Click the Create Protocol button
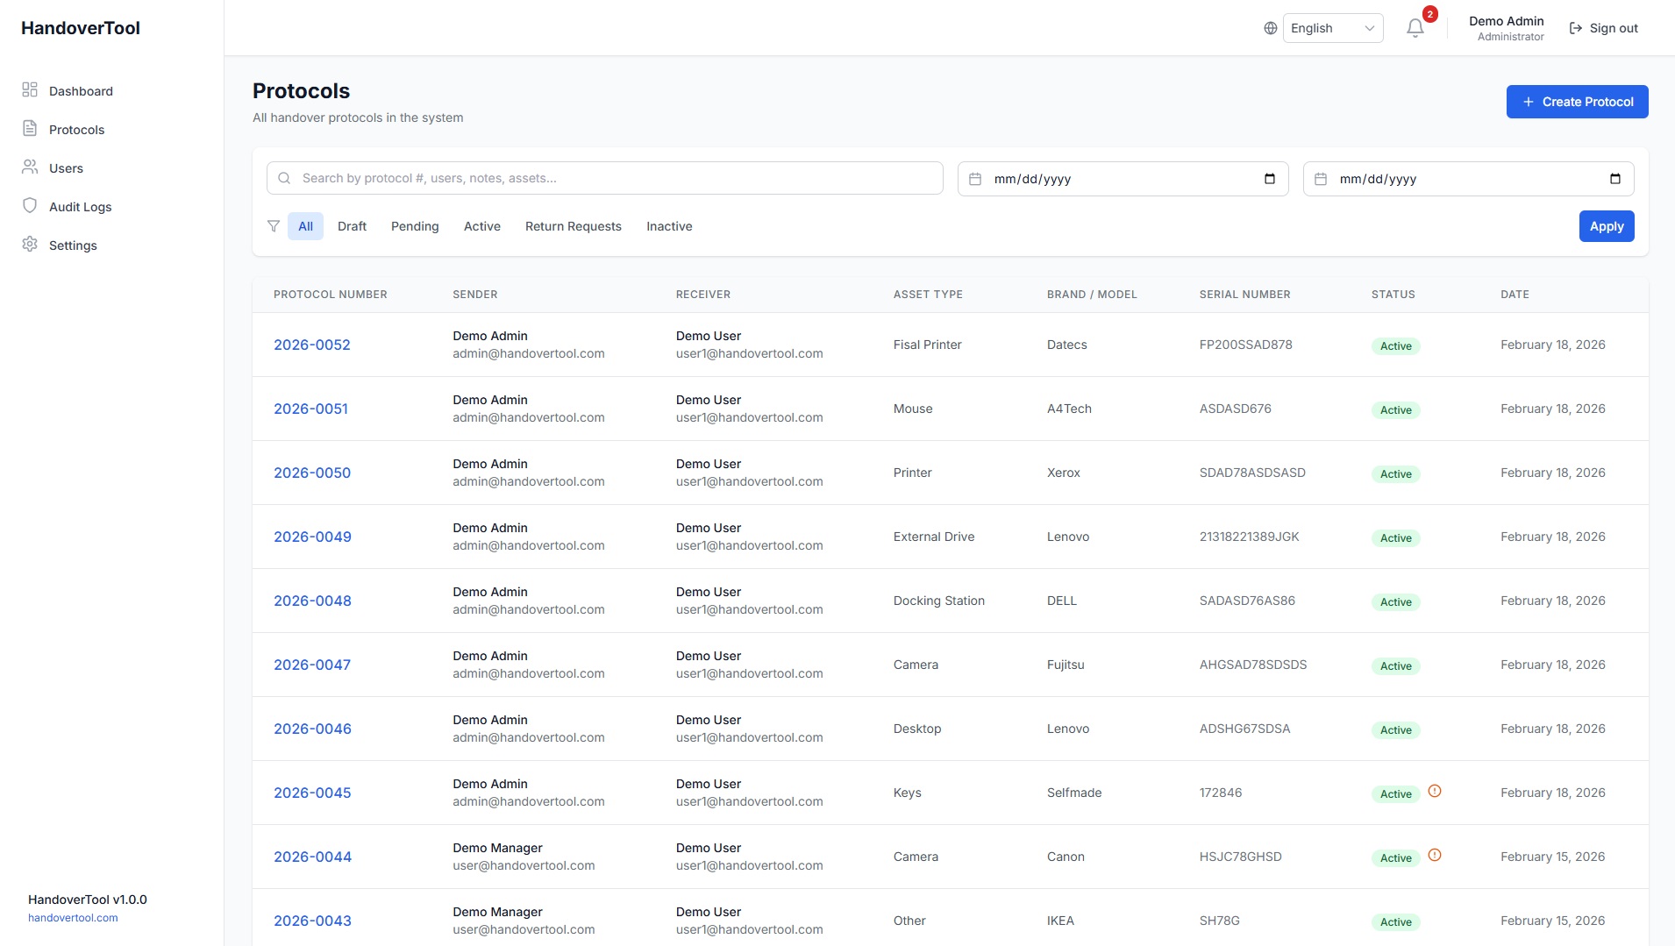Image resolution: width=1675 pixels, height=946 pixels. click(x=1577, y=102)
